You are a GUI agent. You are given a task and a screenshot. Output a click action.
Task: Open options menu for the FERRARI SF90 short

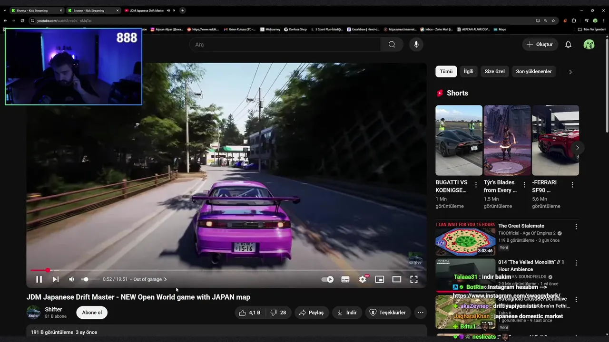[572, 185]
